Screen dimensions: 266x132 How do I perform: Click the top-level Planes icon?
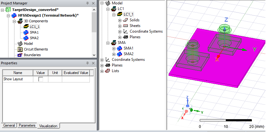click(x=108, y=65)
